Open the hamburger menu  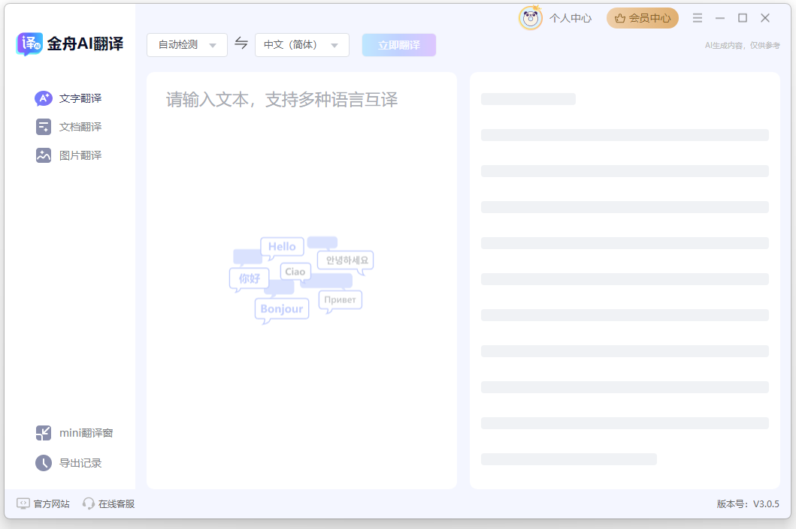coord(697,17)
